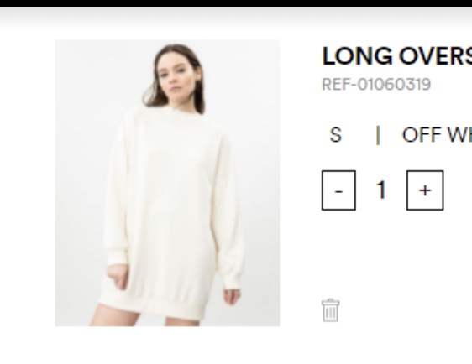Select the size S option
The height and width of the screenshot is (364, 472).
tap(336, 135)
